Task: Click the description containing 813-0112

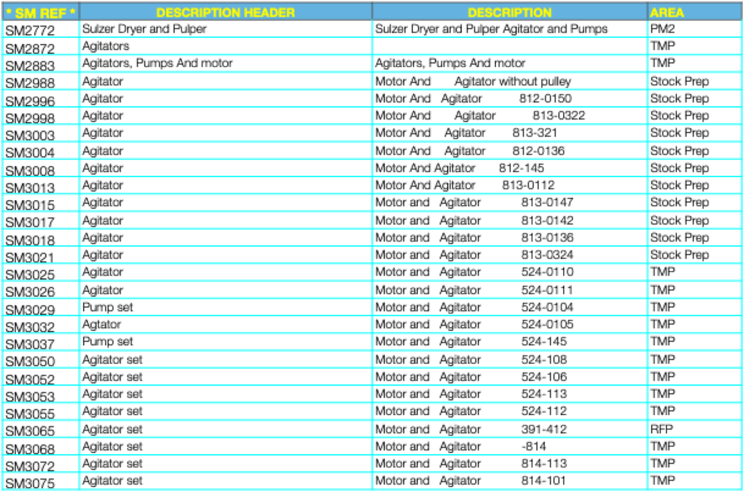Action: 510,185
